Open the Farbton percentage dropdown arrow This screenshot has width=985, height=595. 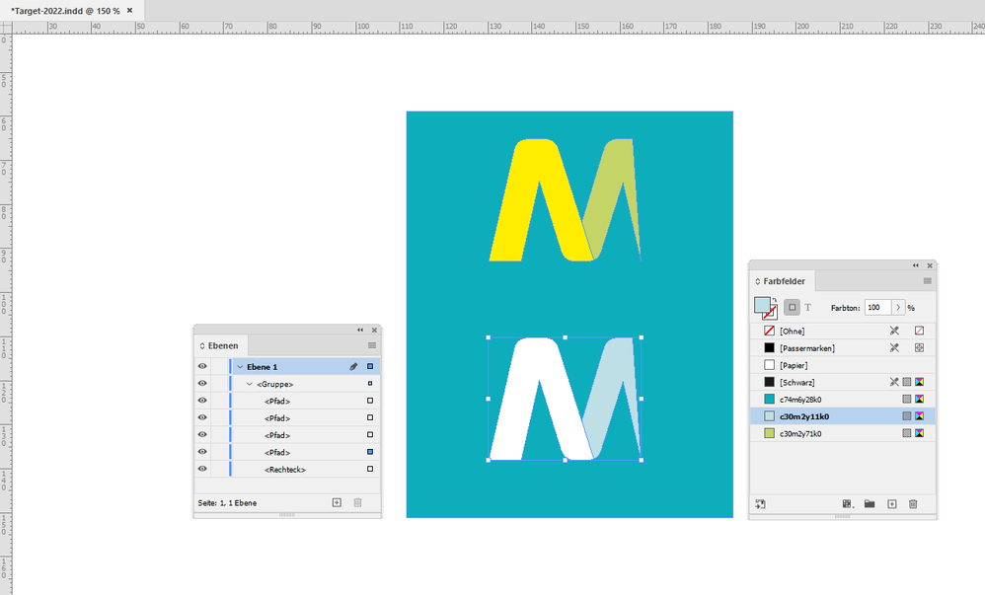coord(899,307)
